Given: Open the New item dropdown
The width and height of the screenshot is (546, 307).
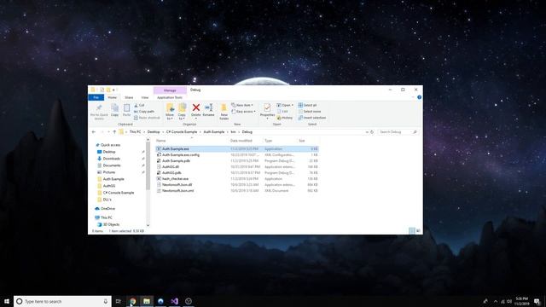Looking at the screenshot, I should point(242,105).
